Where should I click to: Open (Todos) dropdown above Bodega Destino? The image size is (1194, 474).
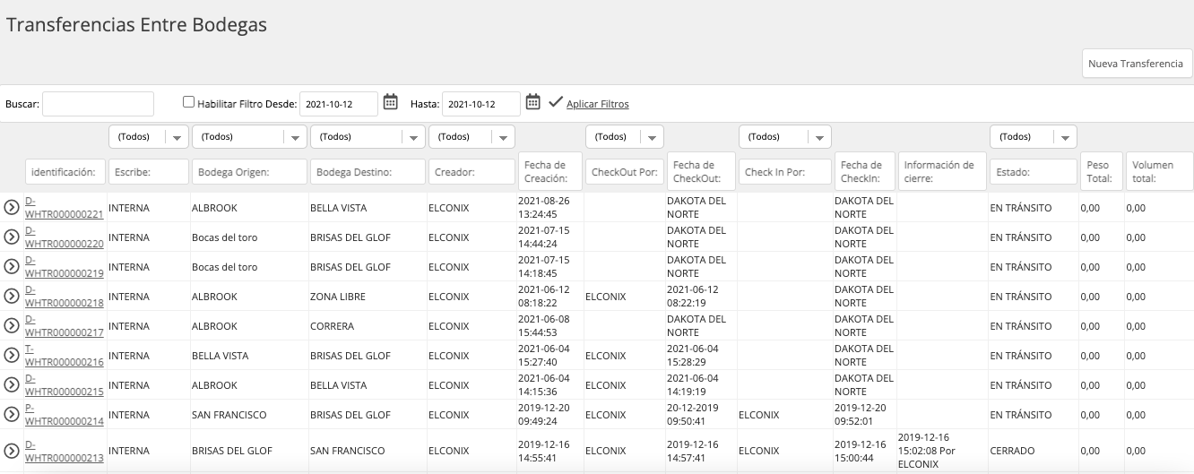coord(368,137)
